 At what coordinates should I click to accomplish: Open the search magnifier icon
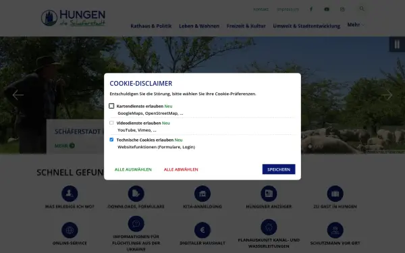coord(362,9)
